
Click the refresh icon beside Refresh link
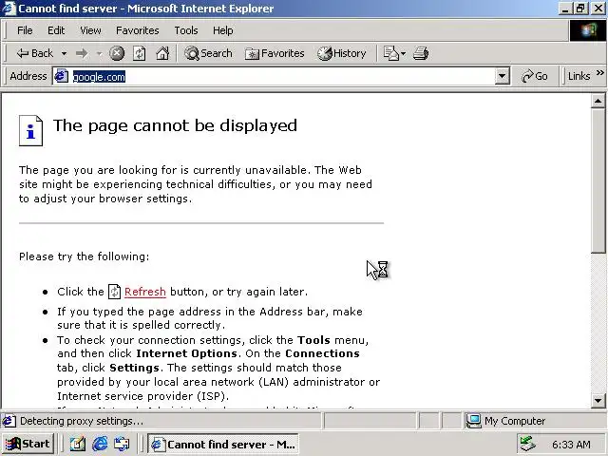tap(114, 292)
